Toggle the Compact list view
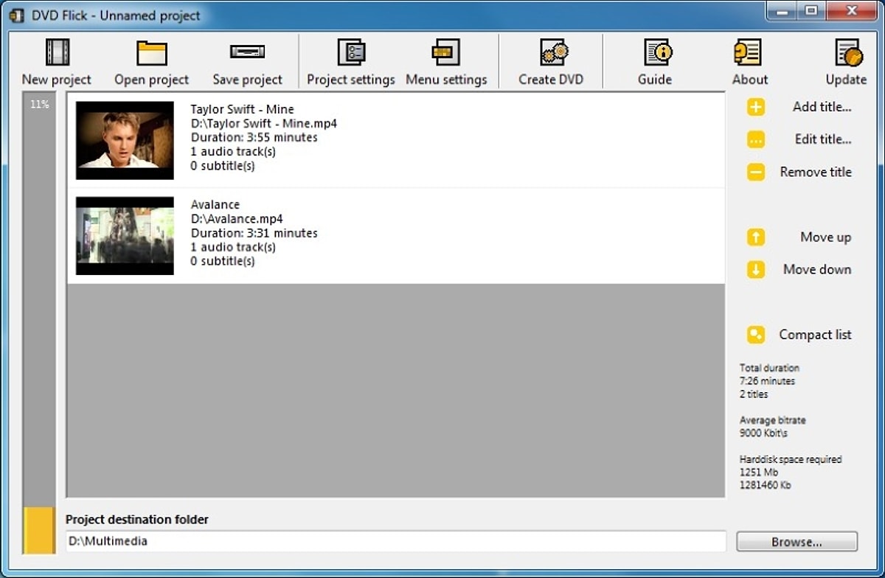 (756, 335)
